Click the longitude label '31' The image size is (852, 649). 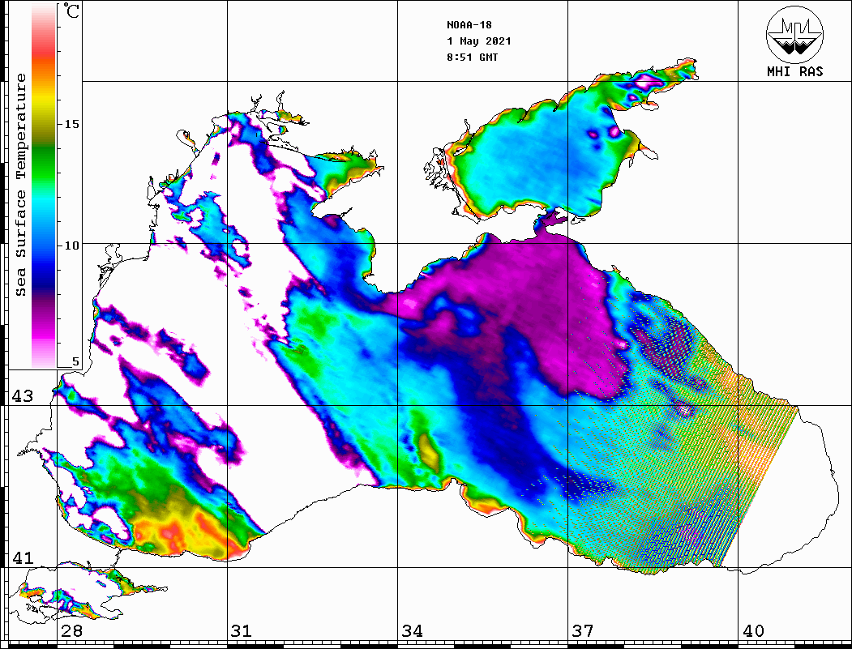[x=242, y=631]
